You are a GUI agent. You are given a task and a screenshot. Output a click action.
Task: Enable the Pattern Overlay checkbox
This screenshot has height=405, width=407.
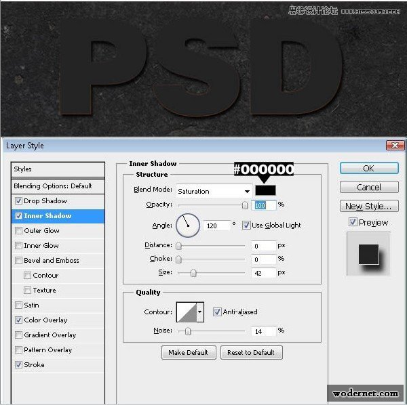(x=18, y=350)
